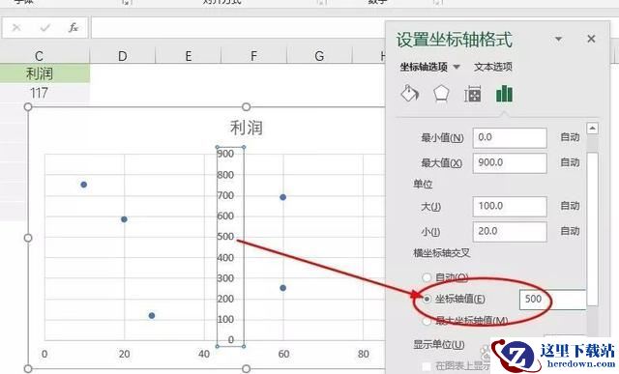Click 自动 button next to 大(J)
Viewport: 619px width, 374px height.
tap(570, 206)
